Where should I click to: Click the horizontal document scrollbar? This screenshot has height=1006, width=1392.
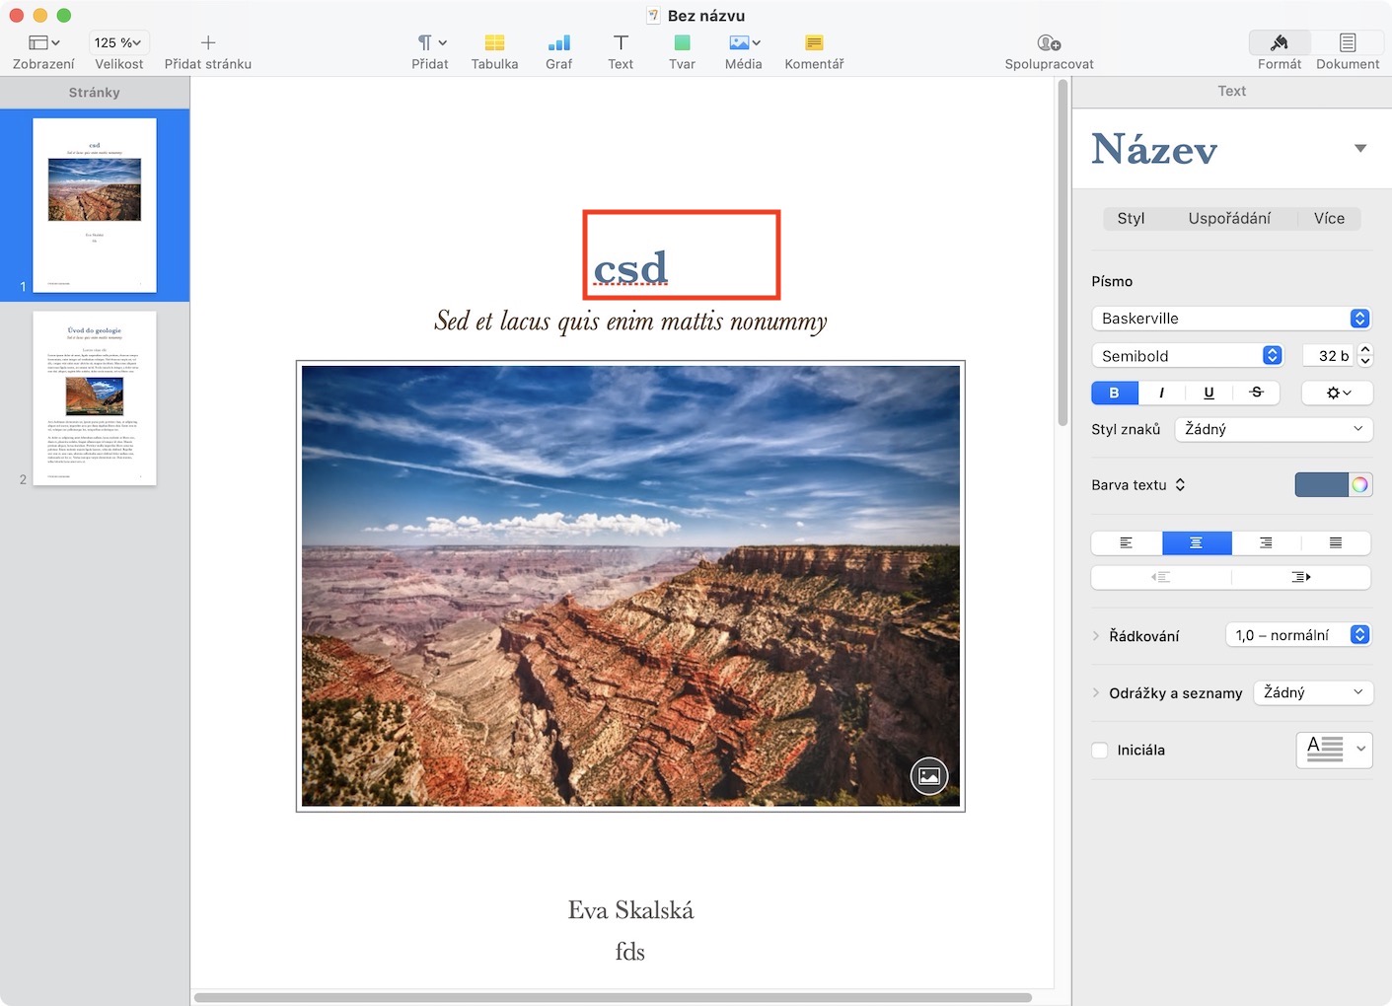click(x=613, y=998)
